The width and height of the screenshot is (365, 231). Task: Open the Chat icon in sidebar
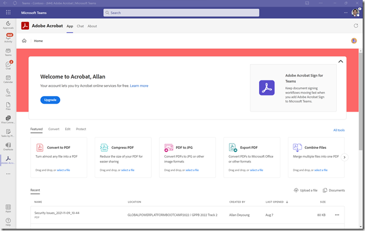pyautogui.click(x=8, y=65)
